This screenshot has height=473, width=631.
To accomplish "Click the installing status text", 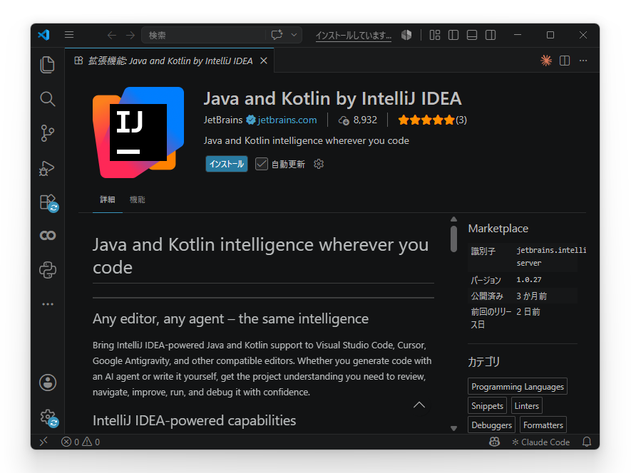I will point(354,36).
